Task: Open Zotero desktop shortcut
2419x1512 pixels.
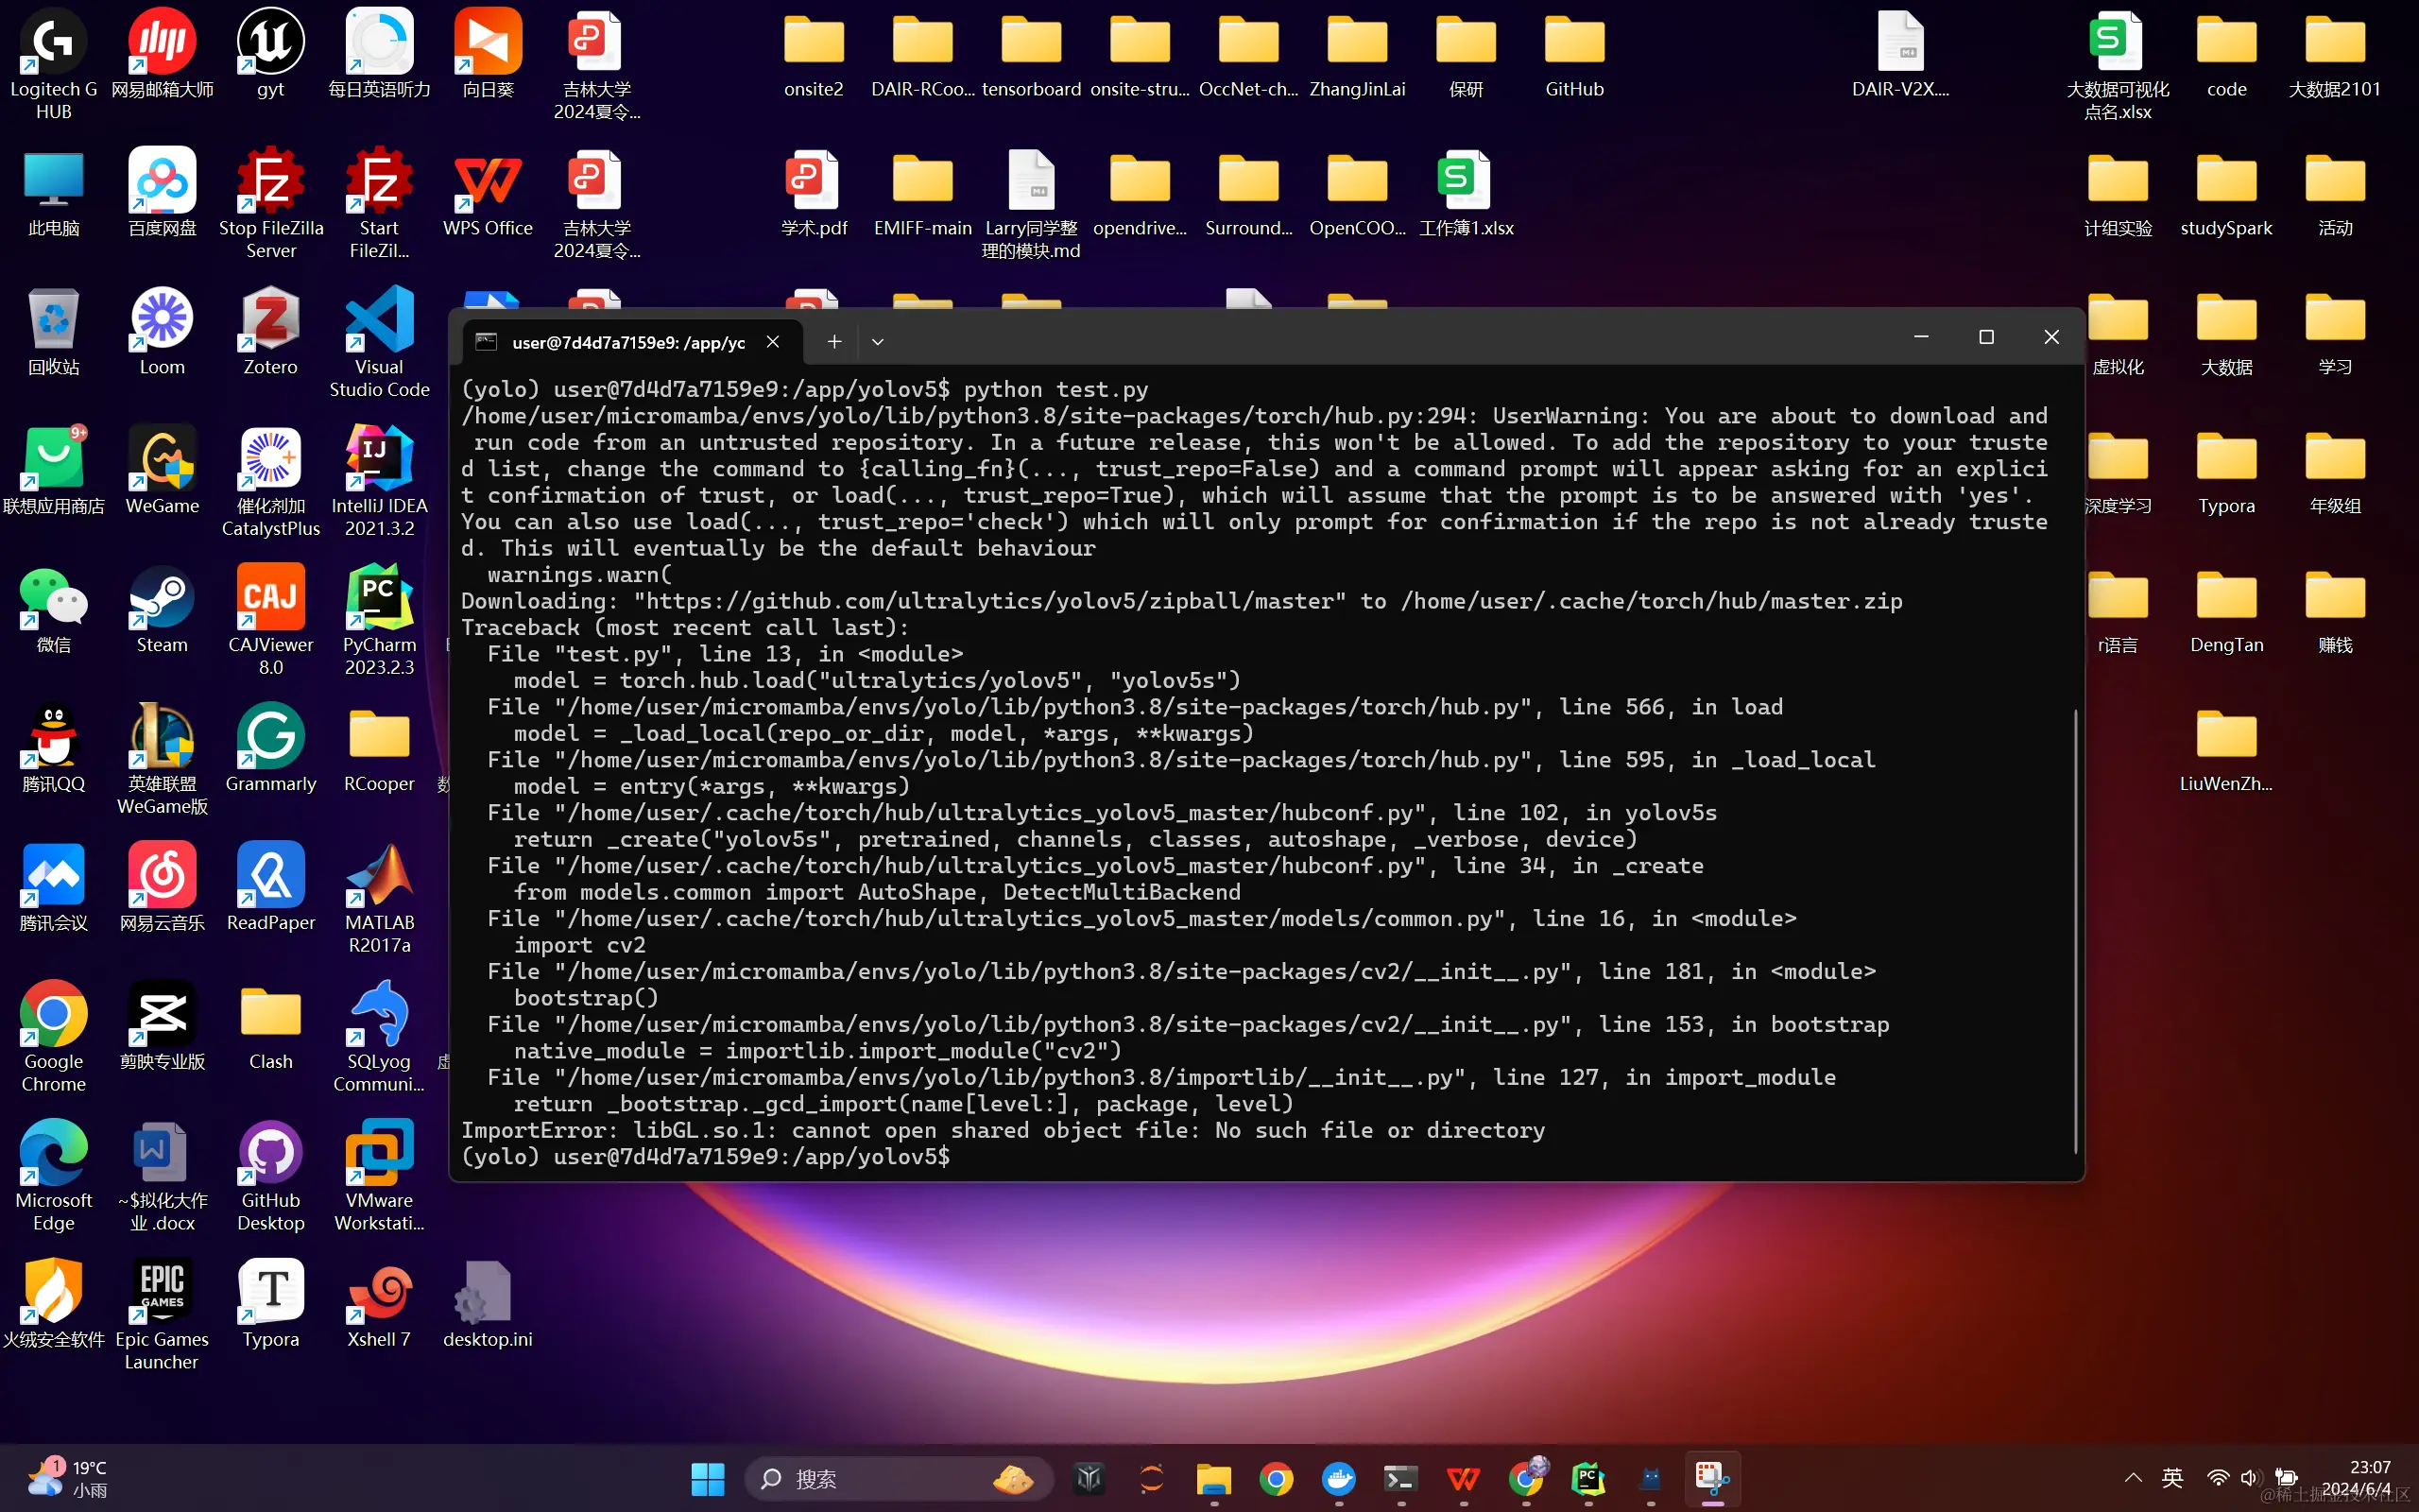Action: click(x=270, y=320)
